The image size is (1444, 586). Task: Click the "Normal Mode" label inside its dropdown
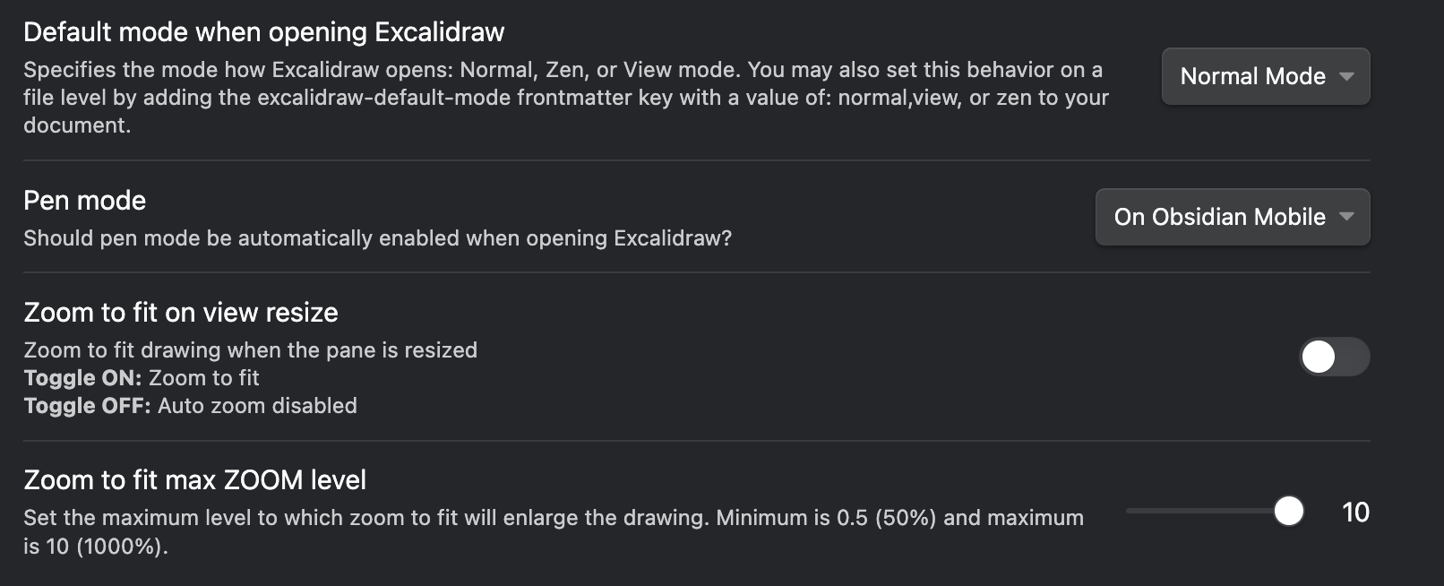[1252, 76]
